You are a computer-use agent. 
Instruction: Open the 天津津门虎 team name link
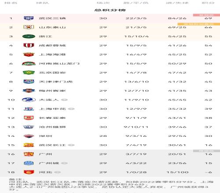coord(56,82)
